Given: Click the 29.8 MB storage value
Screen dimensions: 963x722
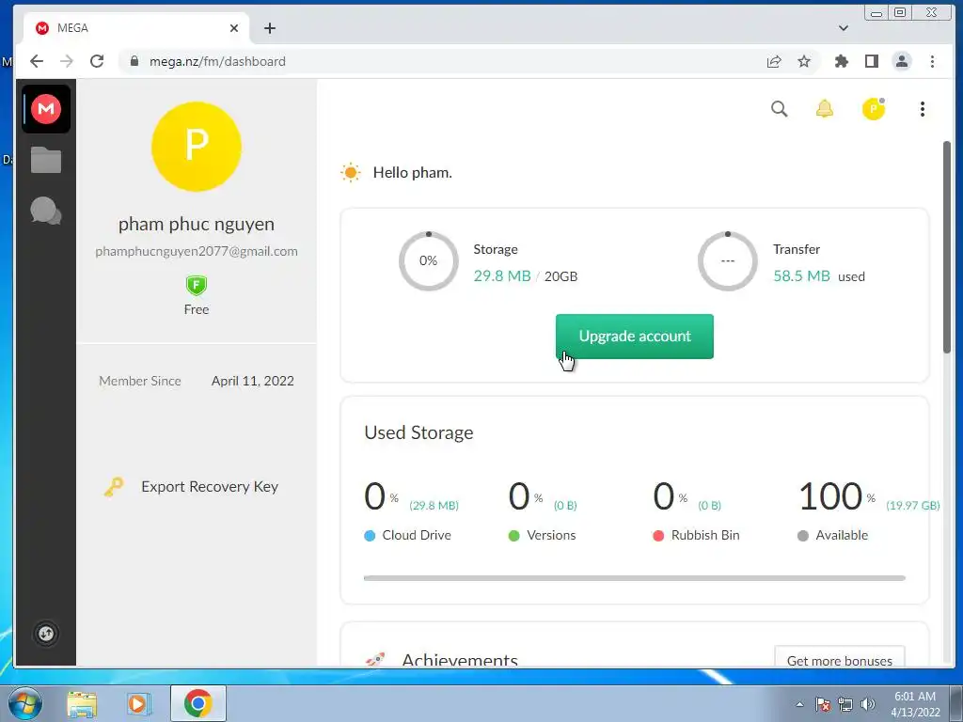Looking at the screenshot, I should coord(502,276).
